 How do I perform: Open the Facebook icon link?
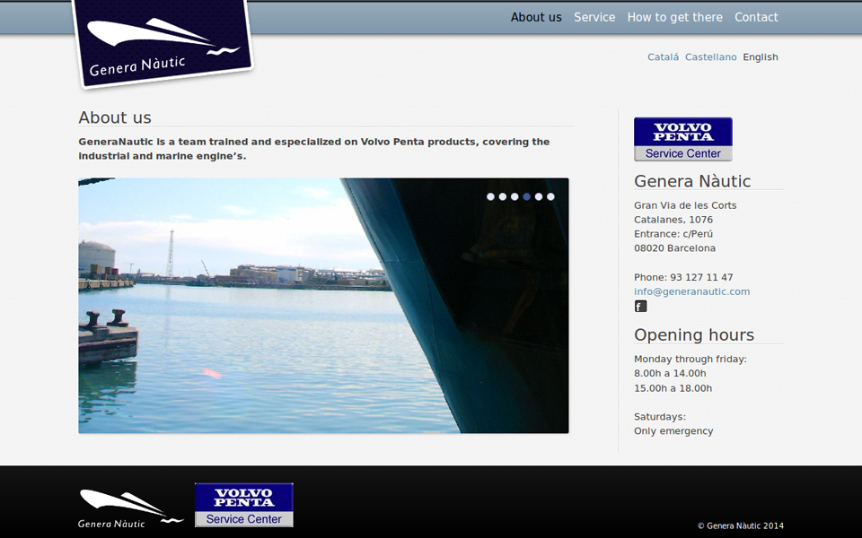tap(640, 307)
